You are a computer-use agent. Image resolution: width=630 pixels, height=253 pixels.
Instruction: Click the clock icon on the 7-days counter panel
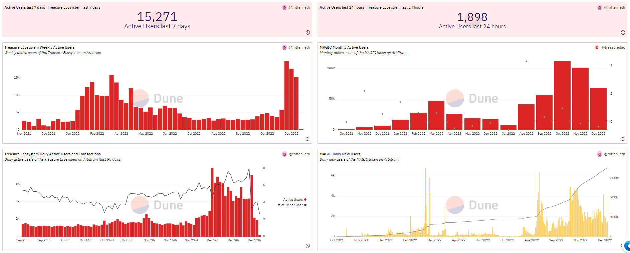tap(308, 32)
